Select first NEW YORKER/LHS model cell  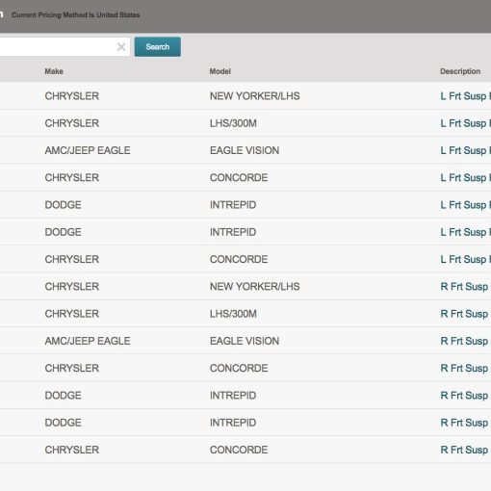255,96
